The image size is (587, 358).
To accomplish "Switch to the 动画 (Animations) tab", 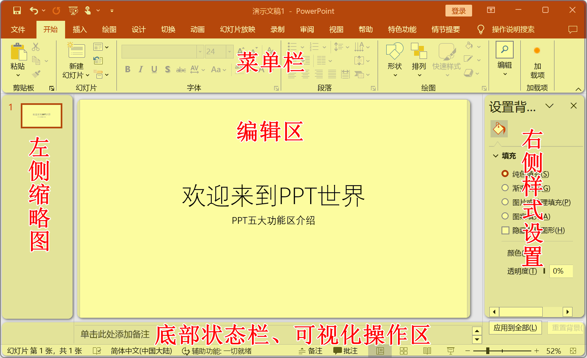I will click(198, 29).
